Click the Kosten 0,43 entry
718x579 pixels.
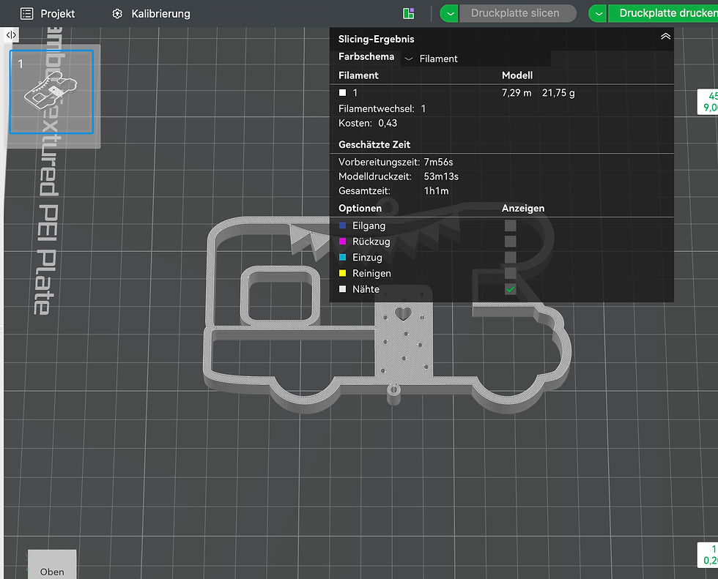[x=368, y=123]
